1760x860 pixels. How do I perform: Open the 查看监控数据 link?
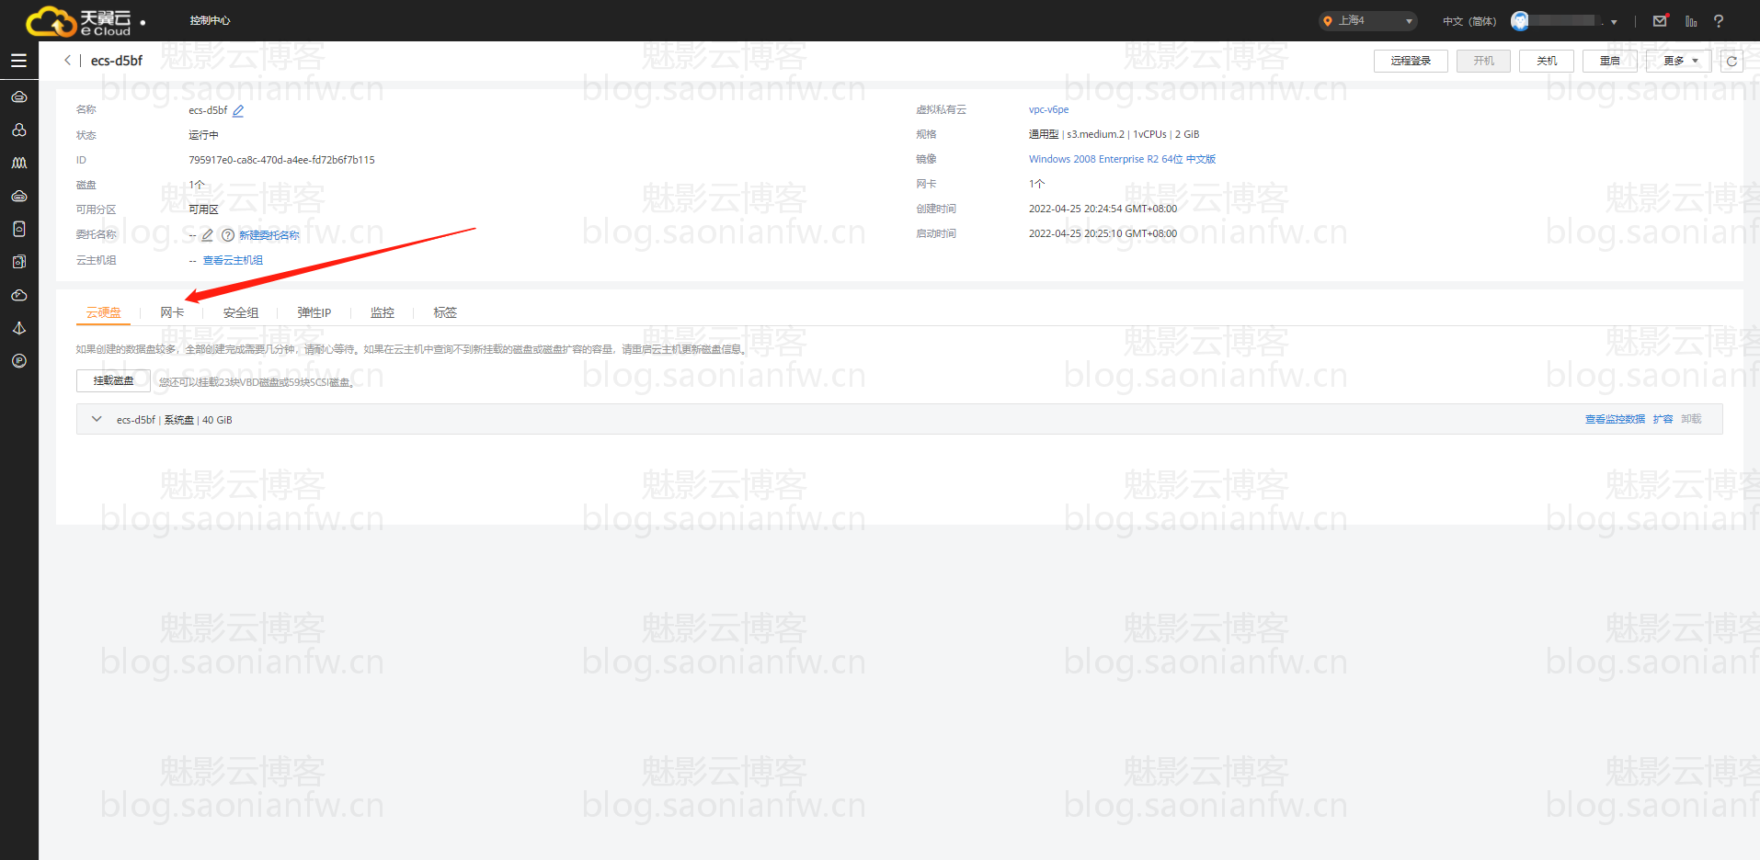coord(1615,419)
